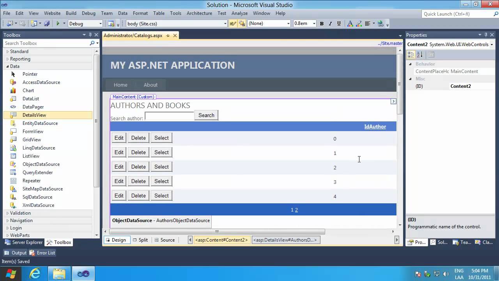The image size is (499, 281).
Task: Open the Server Explorer tab
Action: point(23,242)
